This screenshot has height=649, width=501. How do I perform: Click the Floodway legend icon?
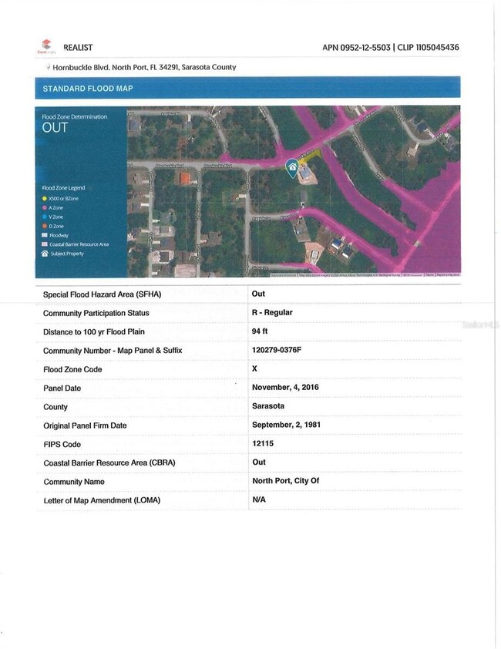(x=44, y=235)
